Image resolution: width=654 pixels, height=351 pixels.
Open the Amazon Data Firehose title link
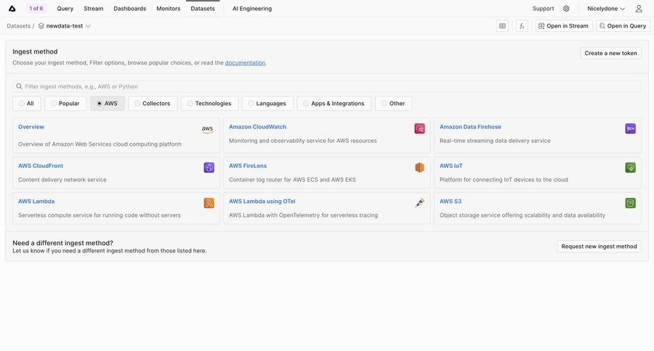point(470,127)
